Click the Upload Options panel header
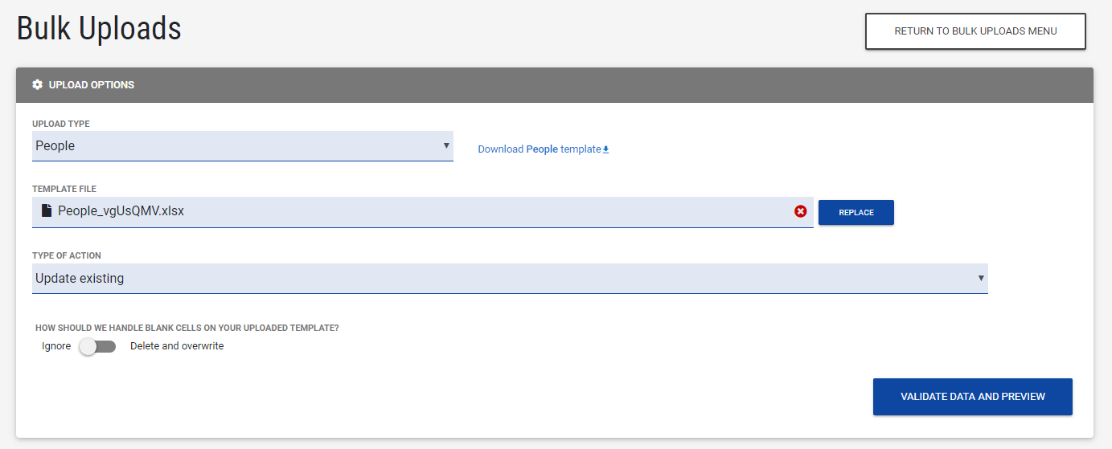This screenshot has height=449, width=1112. (x=555, y=85)
